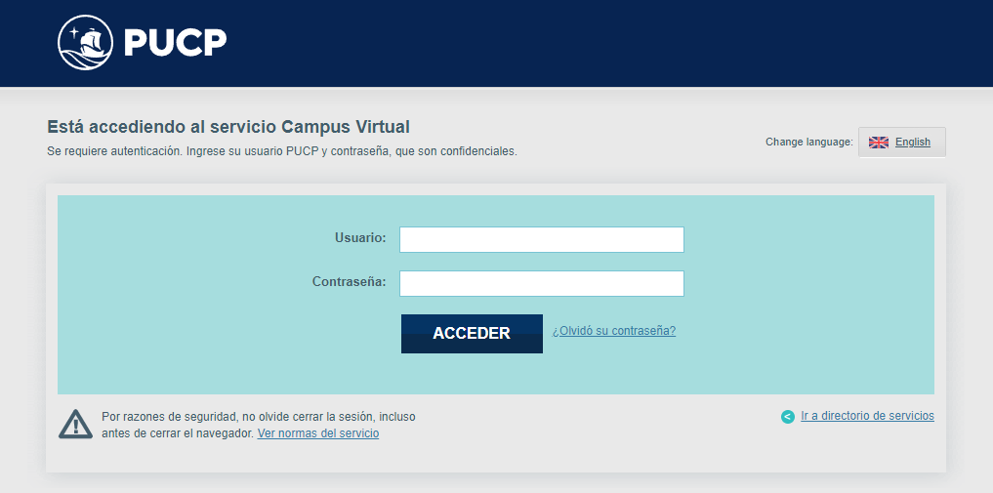993x493 pixels.
Task: Focus the Contraseña password field
Action: (542, 284)
